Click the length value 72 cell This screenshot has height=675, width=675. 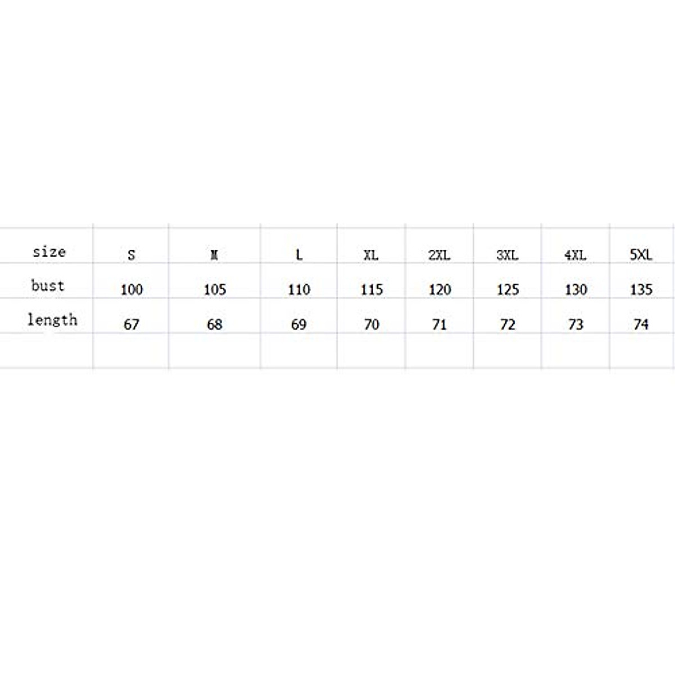pos(507,325)
